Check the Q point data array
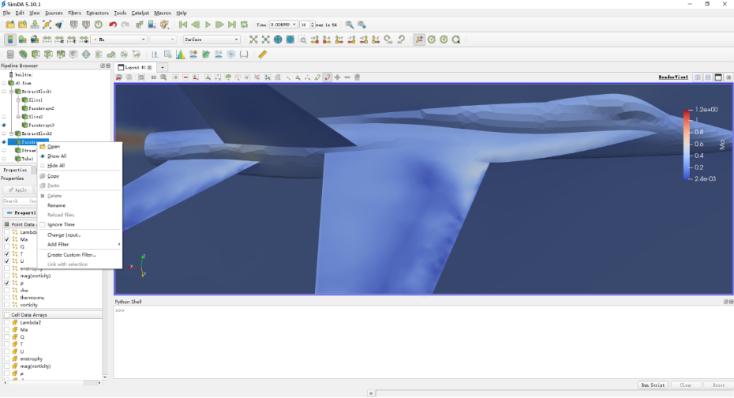This screenshot has height=398, width=734. pos(7,246)
